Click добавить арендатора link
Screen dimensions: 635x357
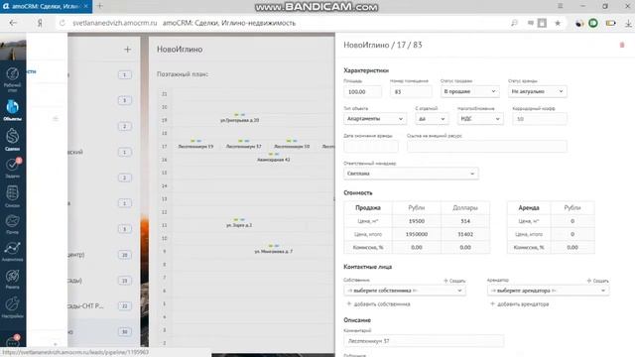pyautogui.click(x=520, y=304)
